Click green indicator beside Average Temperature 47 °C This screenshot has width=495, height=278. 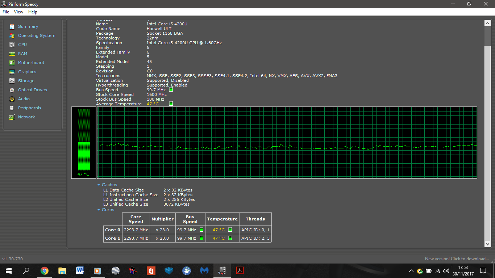pyautogui.click(x=171, y=104)
